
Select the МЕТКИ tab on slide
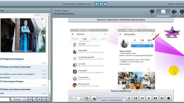(x=94, y=39)
